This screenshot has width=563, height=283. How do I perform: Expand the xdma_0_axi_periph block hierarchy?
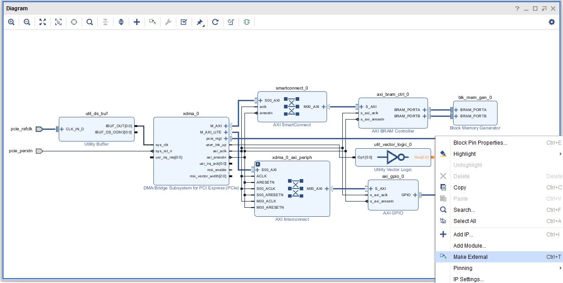coord(257,164)
